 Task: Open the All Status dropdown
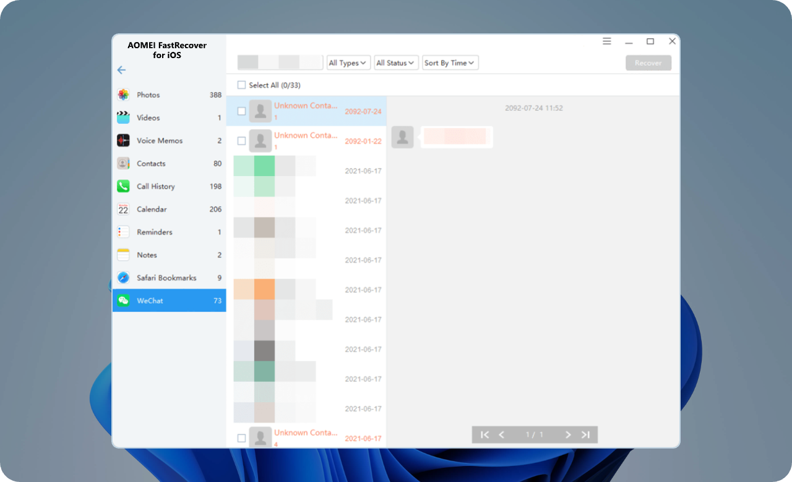pos(396,62)
